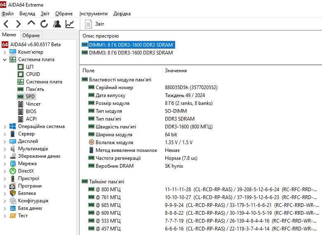322x235 pixels.
Task: Click the DirectX Xbox logo icon
Action: 13,171
